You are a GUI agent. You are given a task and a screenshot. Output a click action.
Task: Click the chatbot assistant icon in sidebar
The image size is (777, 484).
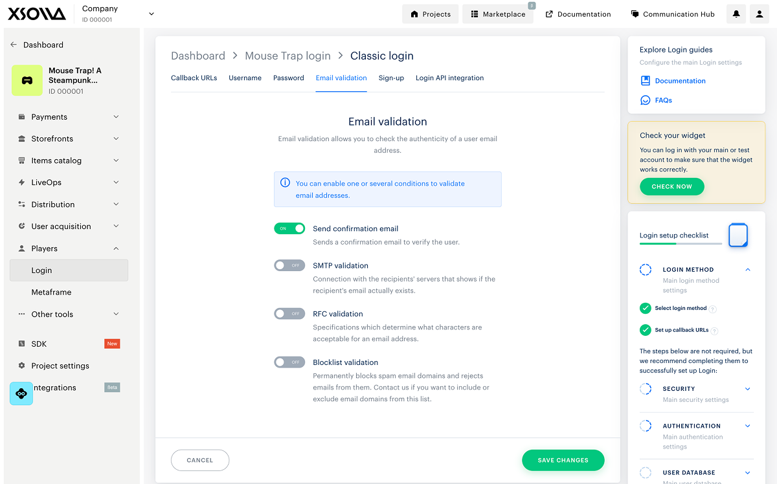pos(21,393)
